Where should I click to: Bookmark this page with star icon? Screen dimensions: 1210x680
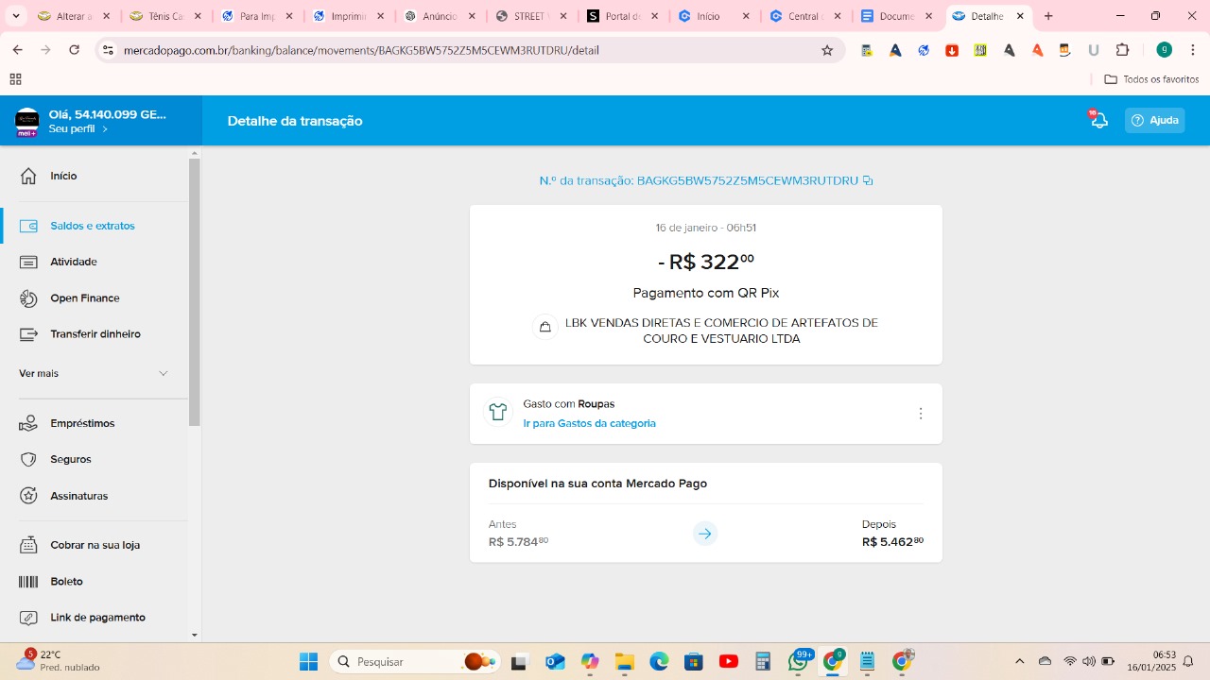pos(827,50)
